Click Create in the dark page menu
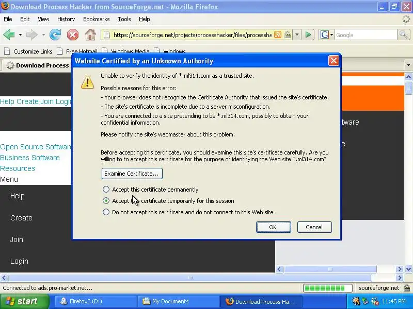The width and height of the screenshot is (413, 309). point(21,218)
